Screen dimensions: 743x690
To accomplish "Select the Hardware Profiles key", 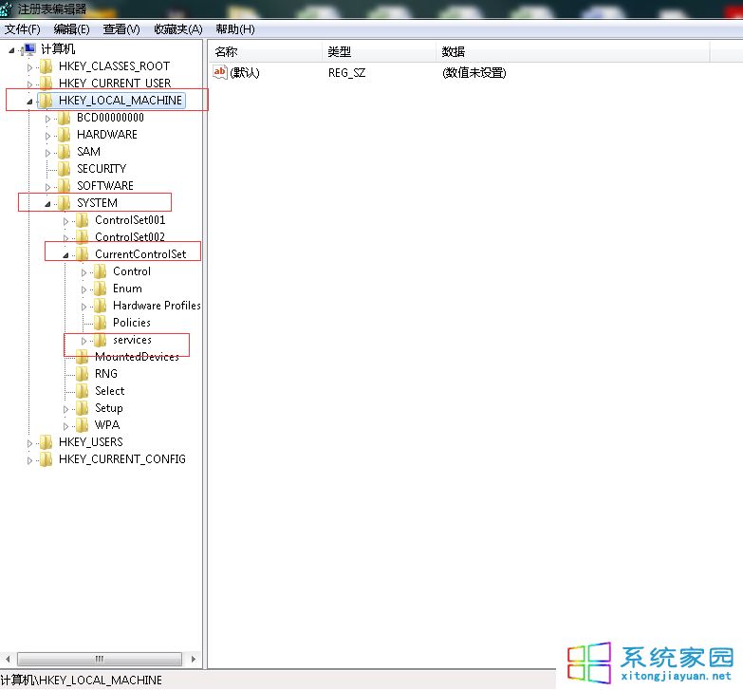I will click(157, 306).
